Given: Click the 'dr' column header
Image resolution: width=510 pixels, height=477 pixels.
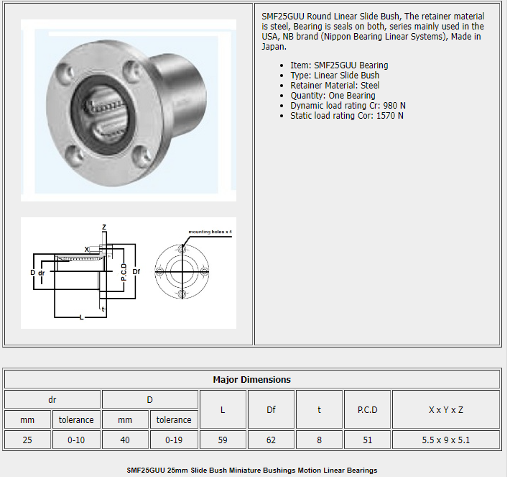Looking at the screenshot, I should click(x=52, y=400).
